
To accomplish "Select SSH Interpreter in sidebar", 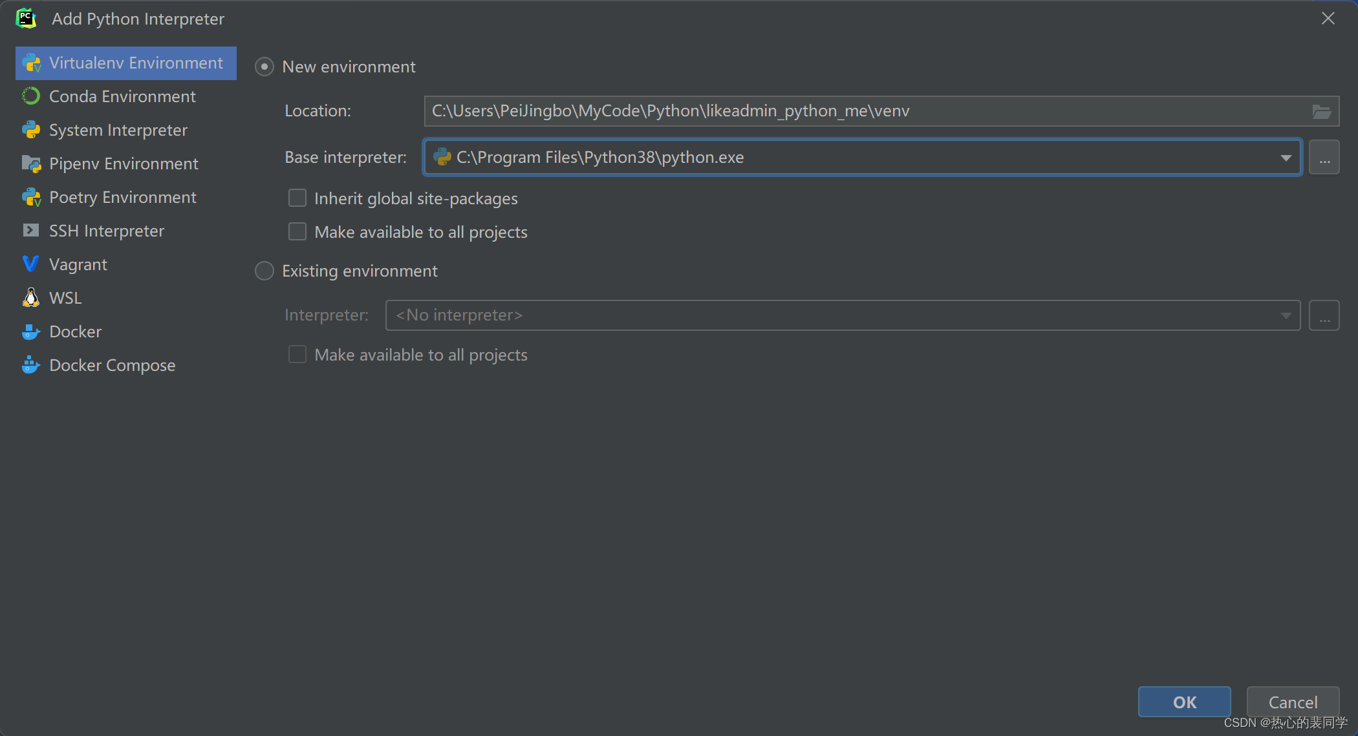I will pyautogui.click(x=126, y=231).
